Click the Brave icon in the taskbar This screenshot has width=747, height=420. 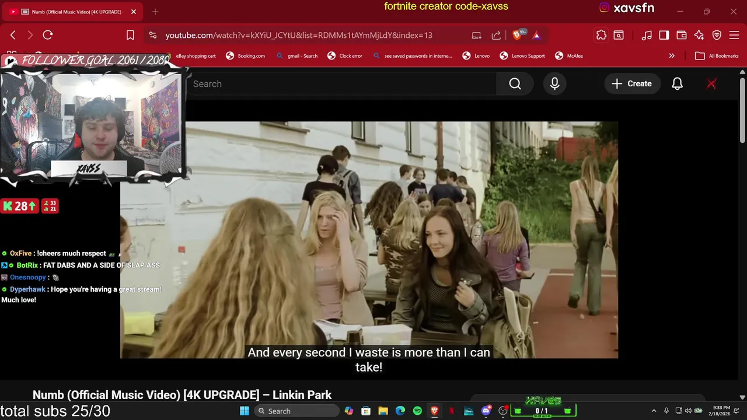[434, 411]
